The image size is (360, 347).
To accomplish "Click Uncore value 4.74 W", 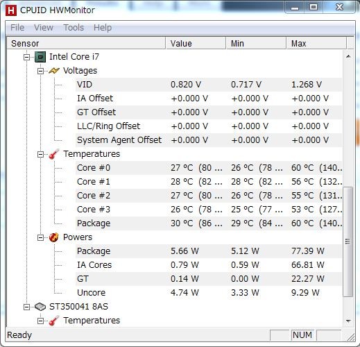I will 185,293.
